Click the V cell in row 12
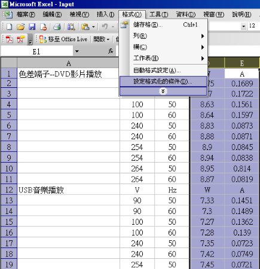The width and height of the screenshot is (260, 269). click(137, 190)
